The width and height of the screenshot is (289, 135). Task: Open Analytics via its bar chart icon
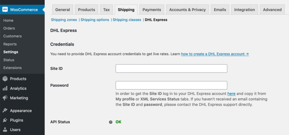tap(5, 88)
